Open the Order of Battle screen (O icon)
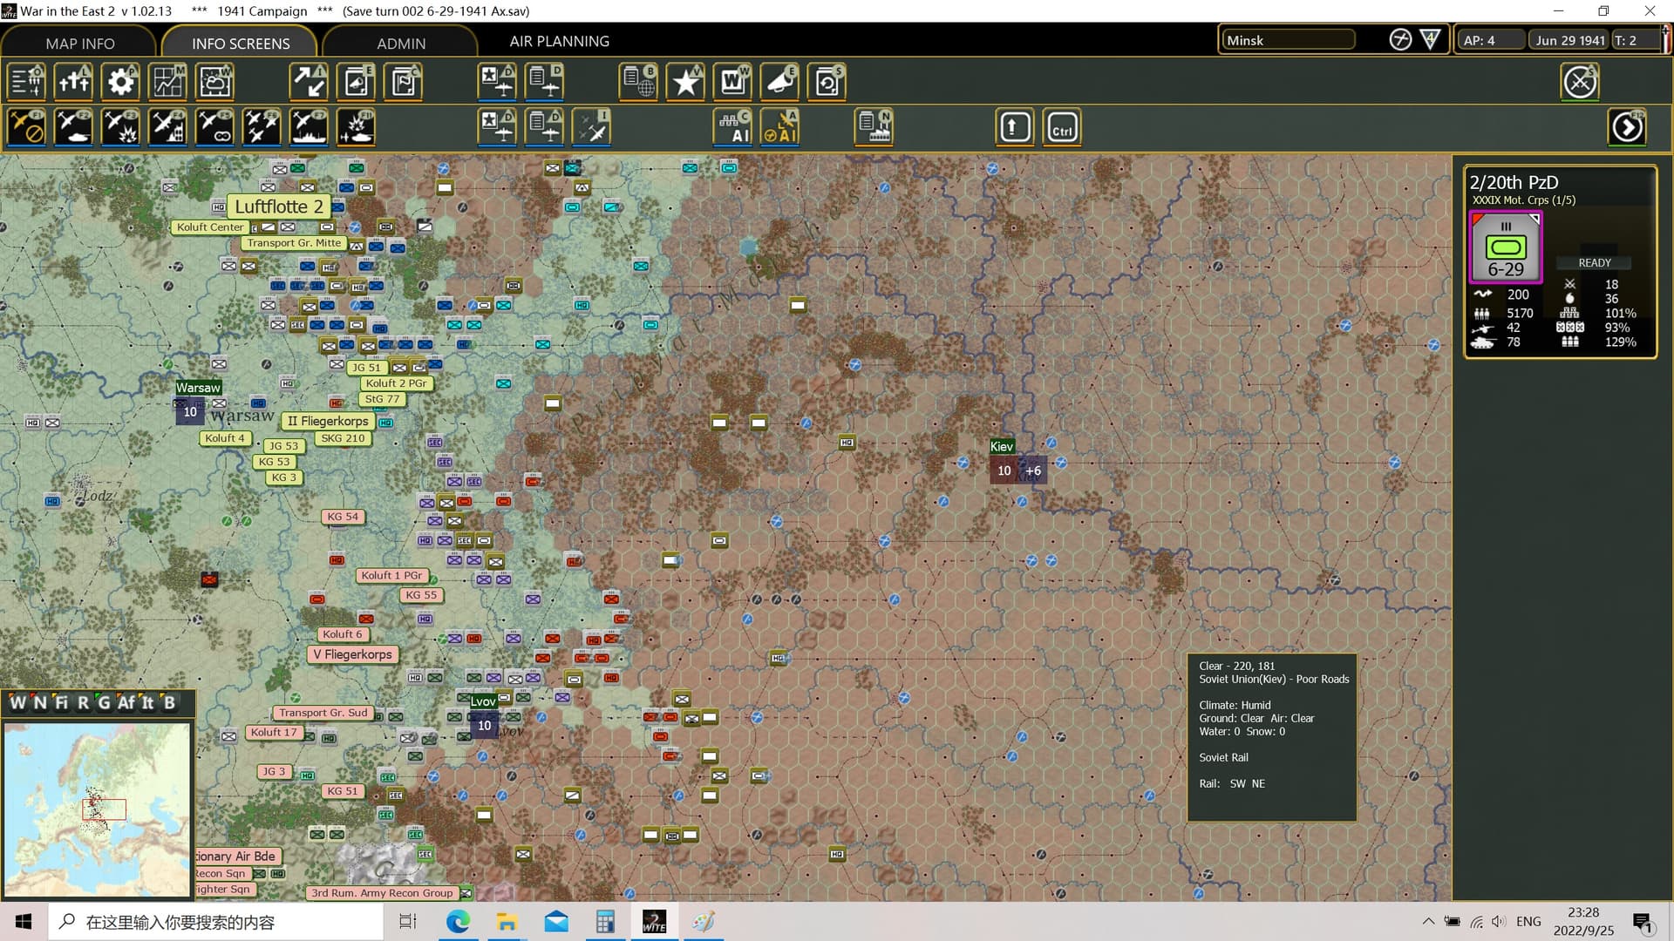The width and height of the screenshot is (1674, 941). 27,82
